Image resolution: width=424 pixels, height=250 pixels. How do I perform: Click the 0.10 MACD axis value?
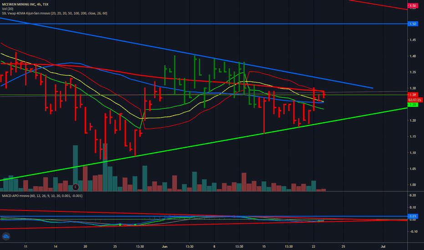pos(413,207)
